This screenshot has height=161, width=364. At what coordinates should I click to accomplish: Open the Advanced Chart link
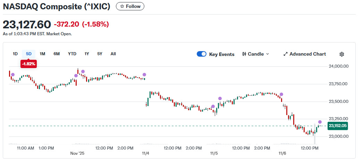click(x=307, y=54)
